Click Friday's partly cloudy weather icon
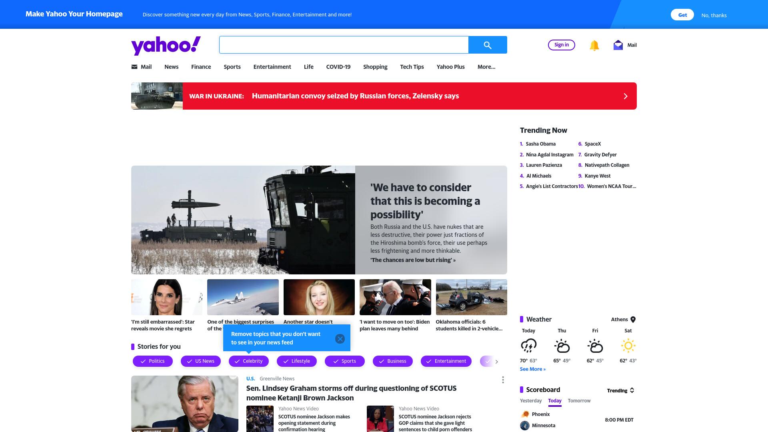768x432 pixels. (595, 346)
